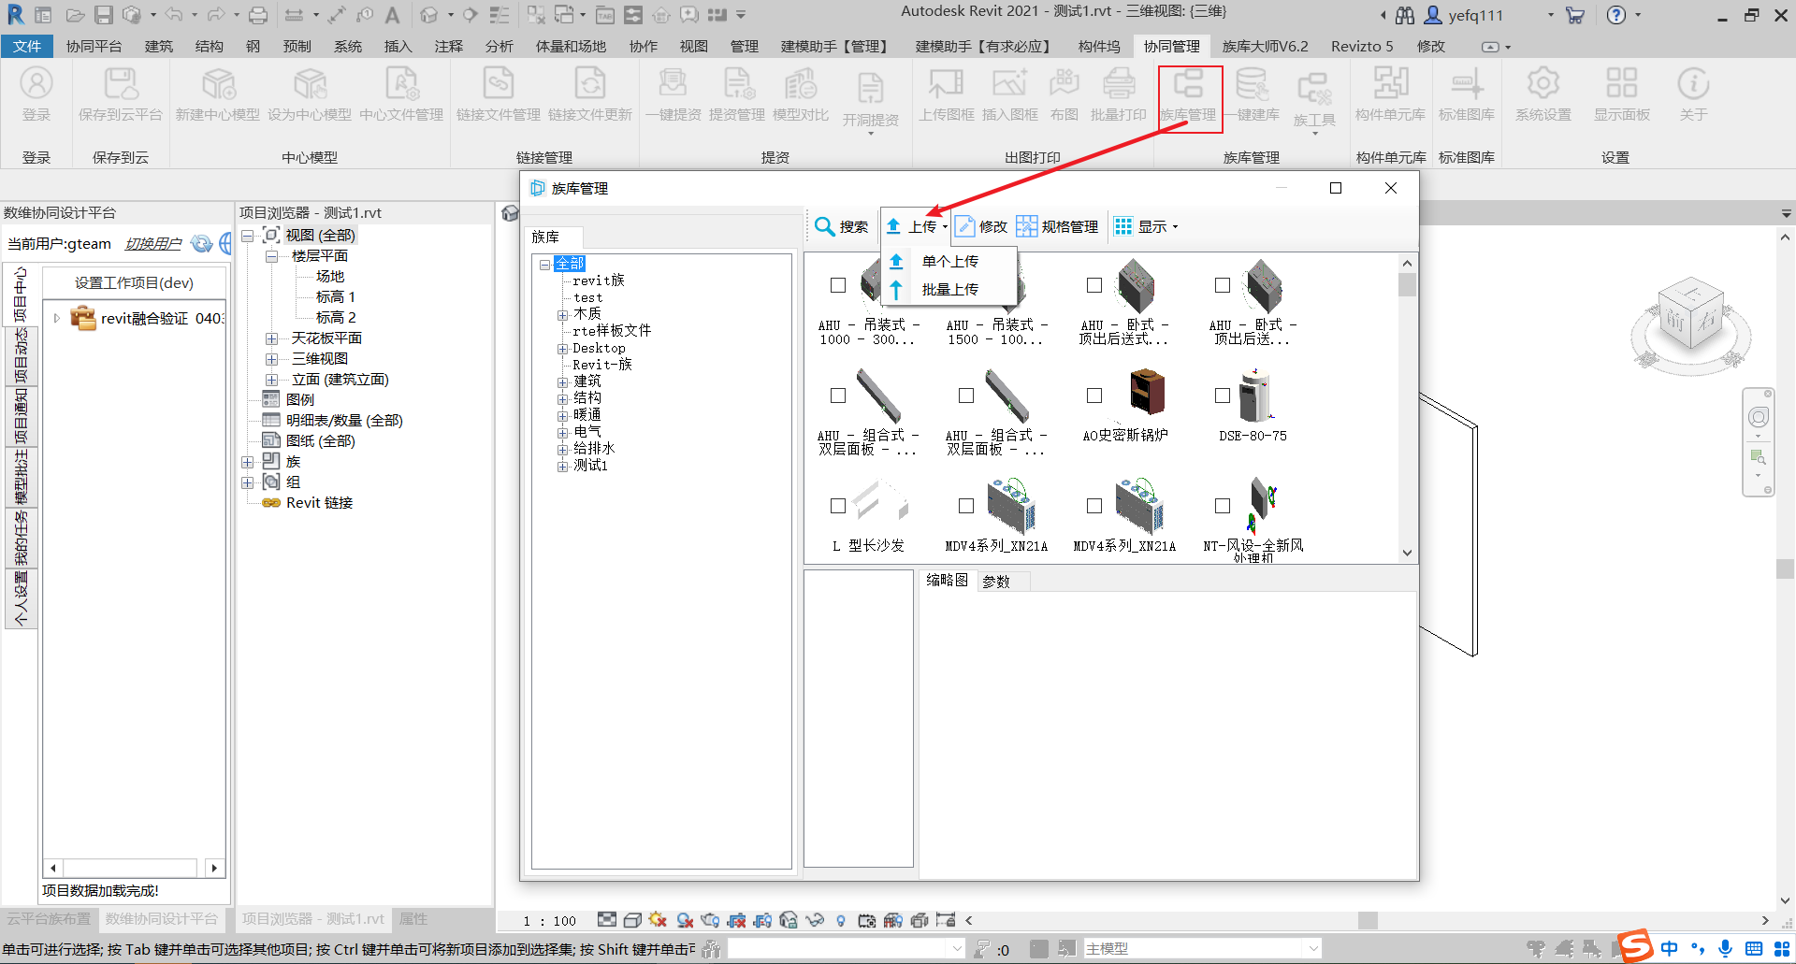Open 规格管理 in the dialog toolbar
Image resolution: width=1796 pixels, height=964 pixels.
tap(1058, 226)
